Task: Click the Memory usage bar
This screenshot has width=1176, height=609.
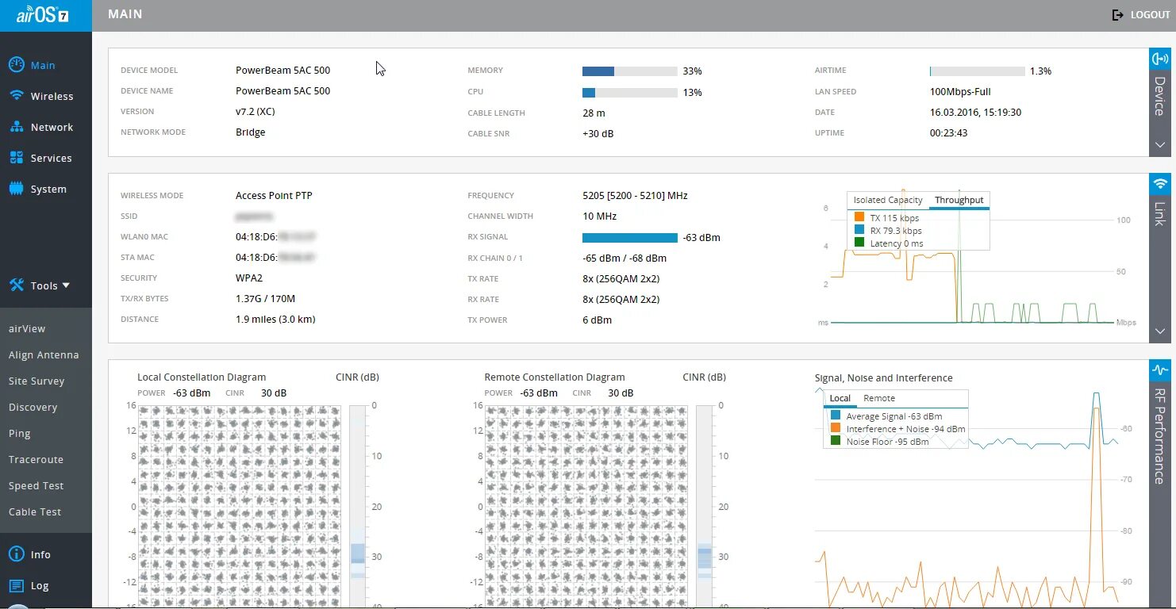Action: (630, 71)
